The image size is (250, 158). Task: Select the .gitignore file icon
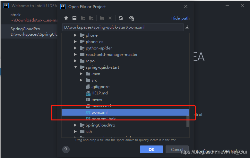88,87
